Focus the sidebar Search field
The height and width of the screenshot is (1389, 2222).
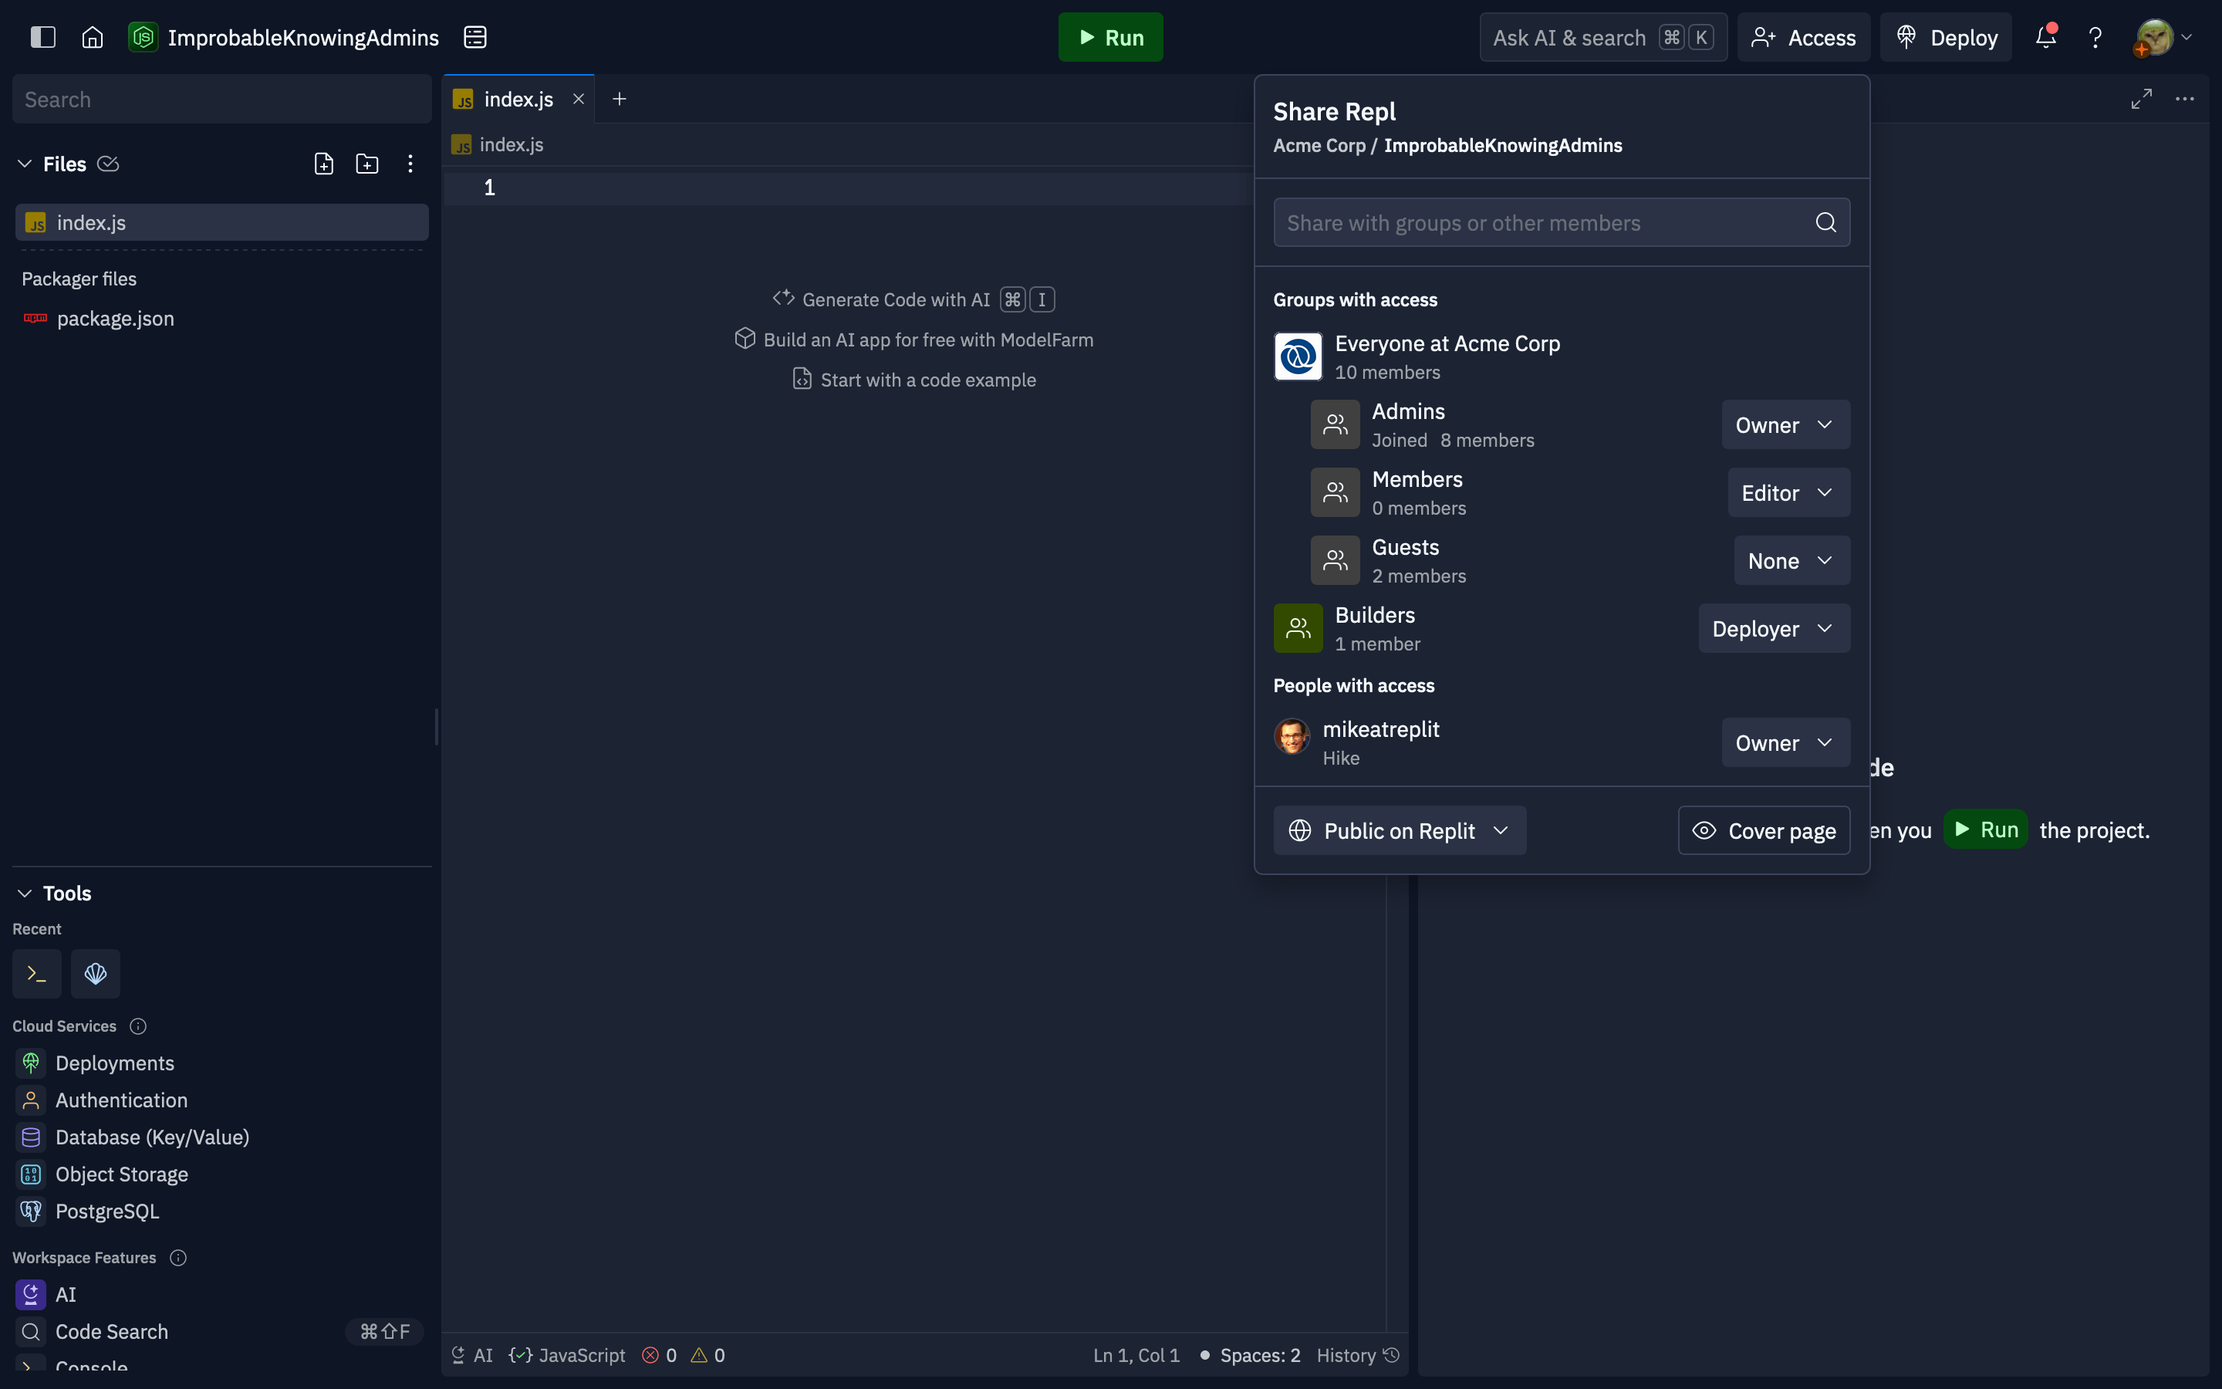pos(221,100)
